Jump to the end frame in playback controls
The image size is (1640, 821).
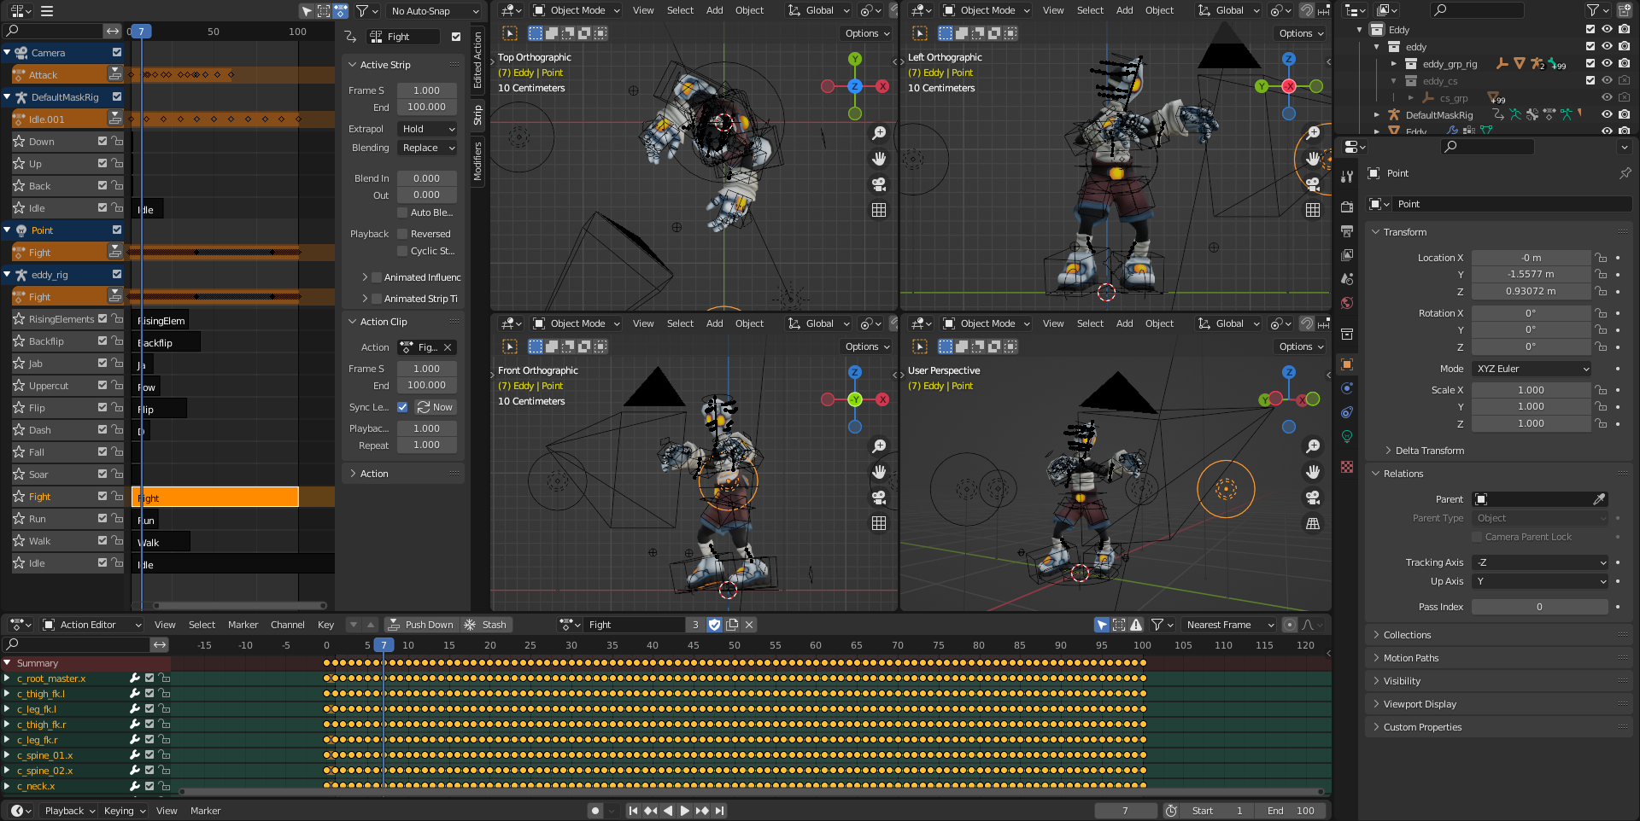[x=720, y=811]
